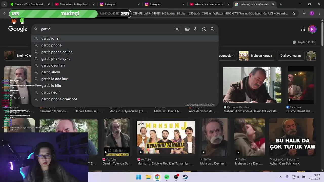The width and height of the screenshot is (324, 182).
Task: Open the Repliğini Tamamla YouTube thumbnail
Action: click(x=166, y=137)
